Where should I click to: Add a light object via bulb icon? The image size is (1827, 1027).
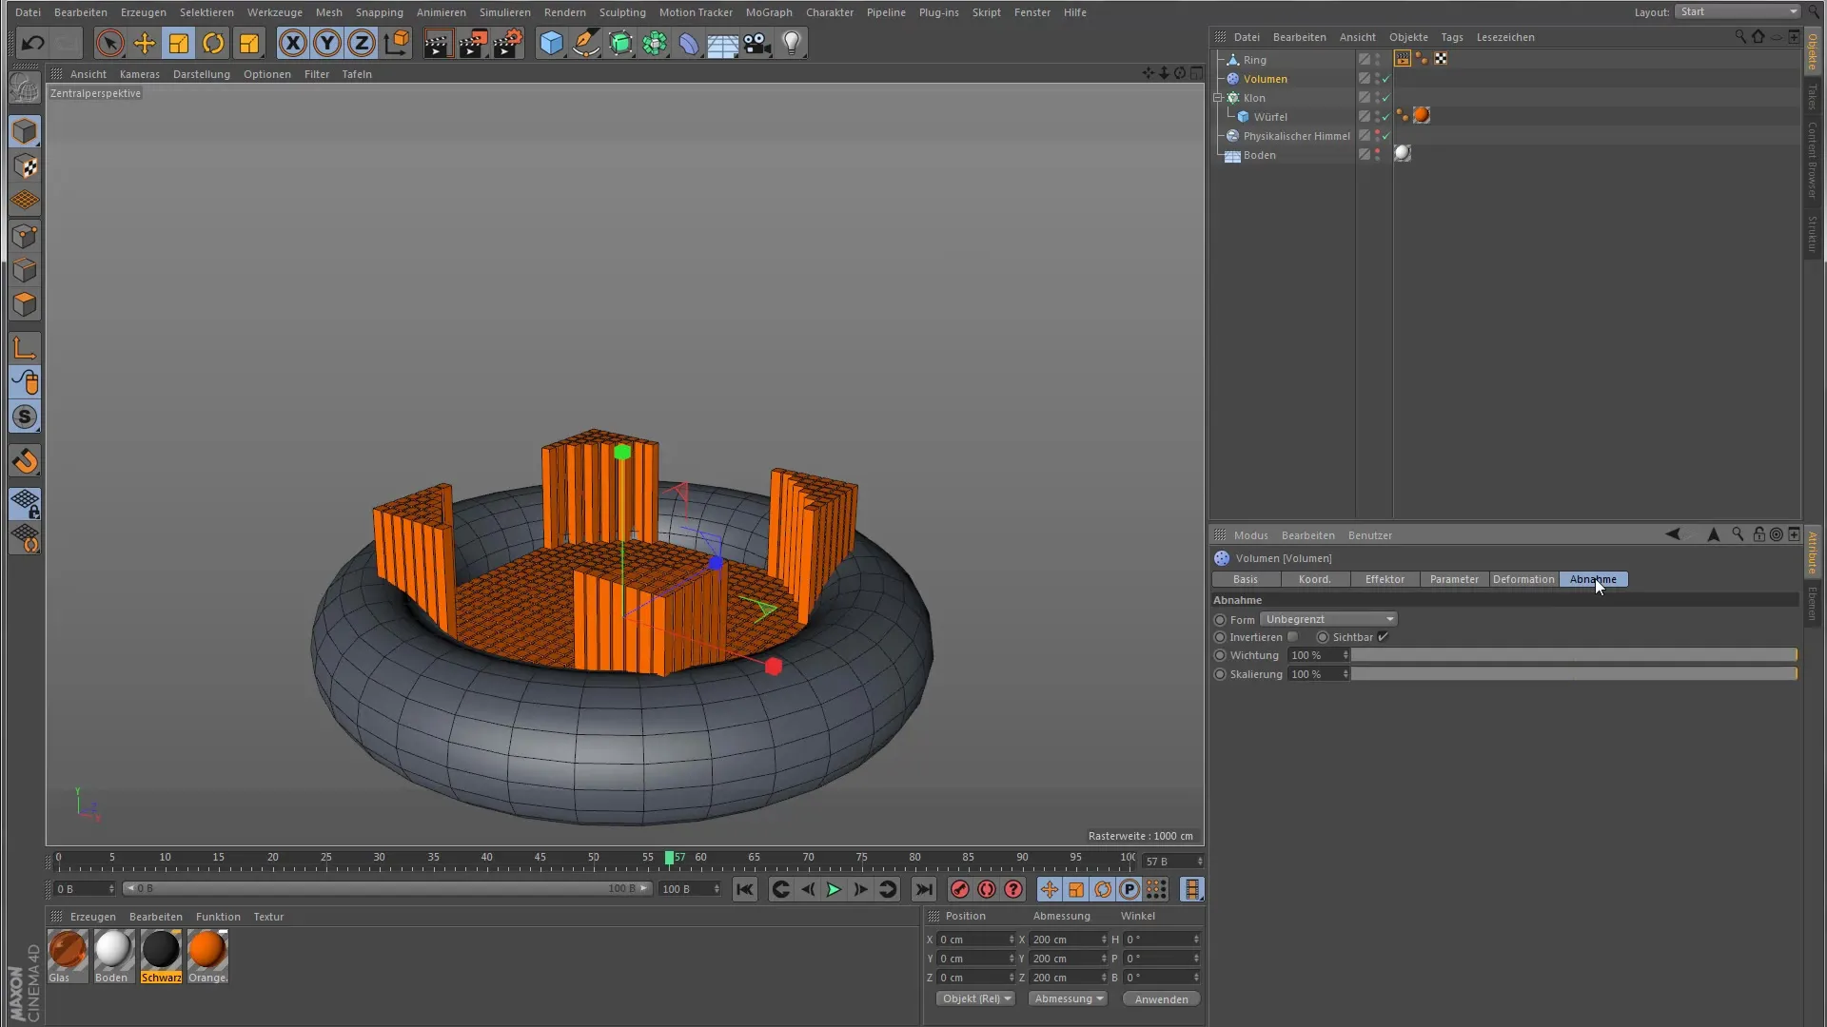[791, 43]
